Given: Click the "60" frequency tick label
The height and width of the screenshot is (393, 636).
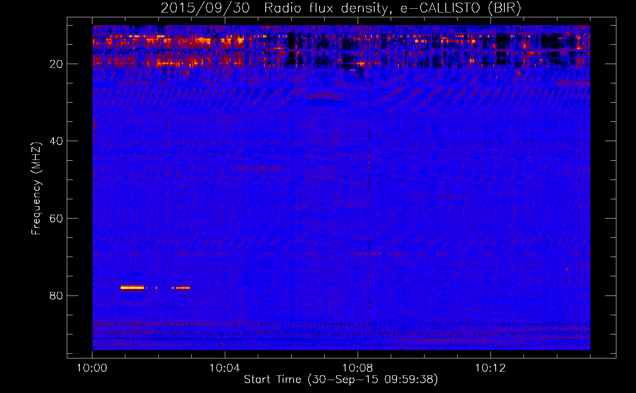Looking at the screenshot, I should pyautogui.click(x=57, y=219).
